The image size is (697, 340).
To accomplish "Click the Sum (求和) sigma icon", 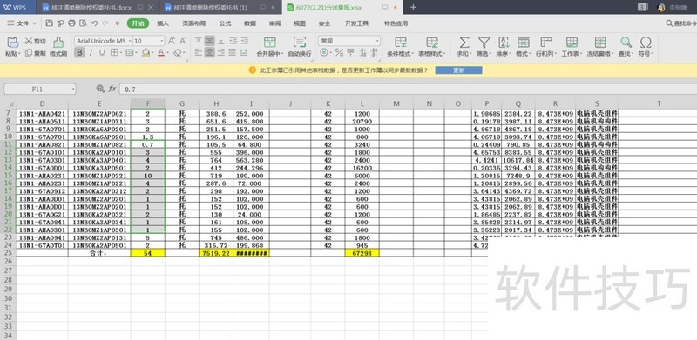I will [464, 43].
